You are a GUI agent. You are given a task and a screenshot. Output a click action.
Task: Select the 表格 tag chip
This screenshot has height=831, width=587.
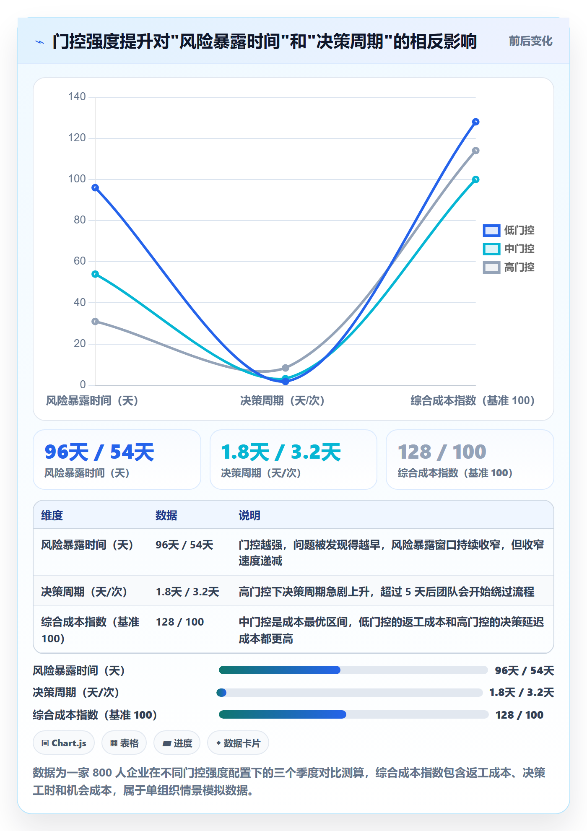[124, 743]
